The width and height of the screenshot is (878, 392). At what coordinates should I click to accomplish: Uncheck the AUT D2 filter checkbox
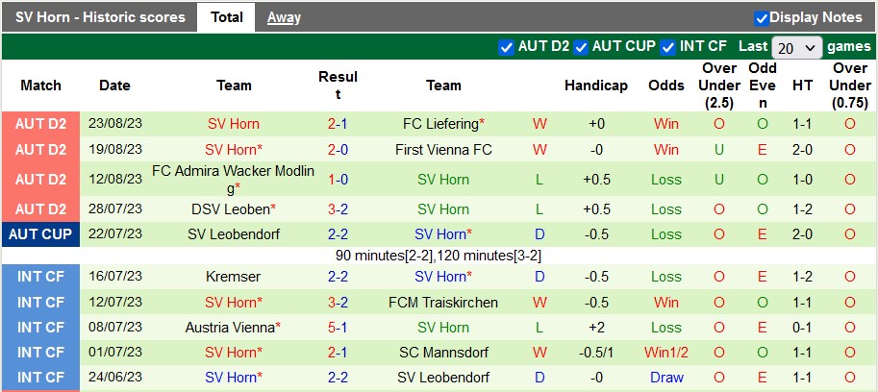[507, 46]
